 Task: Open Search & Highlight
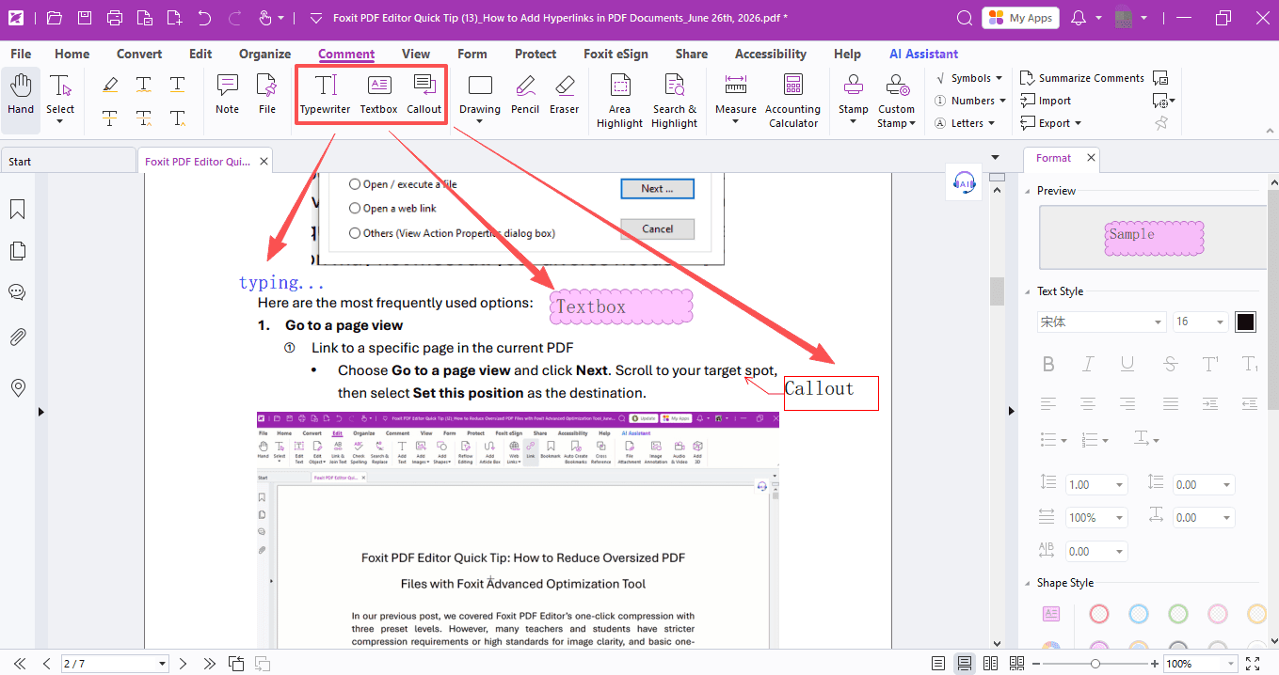point(674,101)
